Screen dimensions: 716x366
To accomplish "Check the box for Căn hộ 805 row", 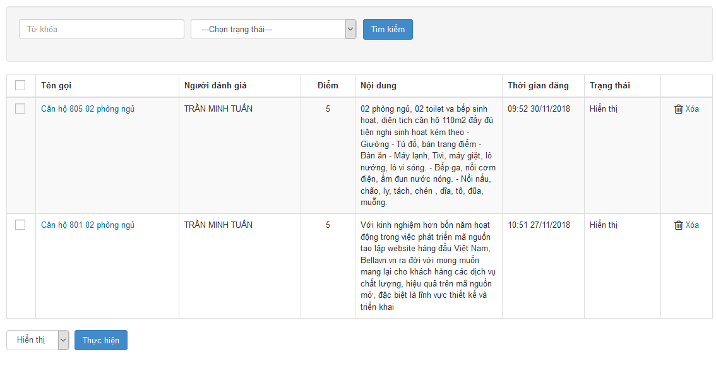I will [x=20, y=109].
